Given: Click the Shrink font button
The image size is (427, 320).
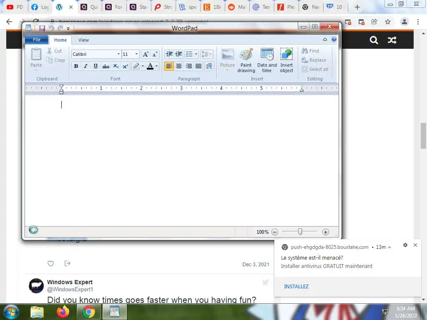Looking at the screenshot, I should (155, 54).
